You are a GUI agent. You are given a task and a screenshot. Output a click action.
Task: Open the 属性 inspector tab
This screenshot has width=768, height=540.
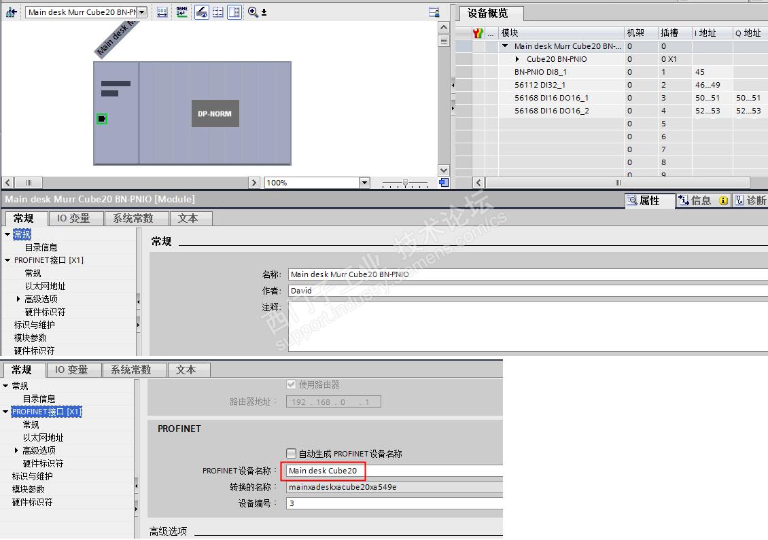[x=650, y=200]
